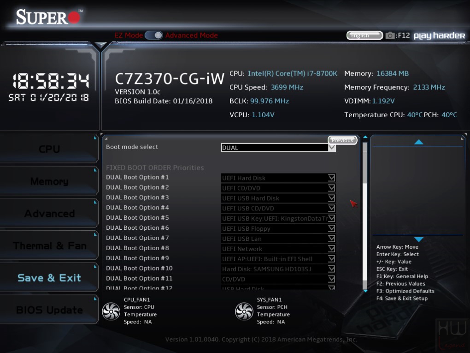470x353 pixels.
Task: Click the Supermicro SUPER logo
Action: 49,17
